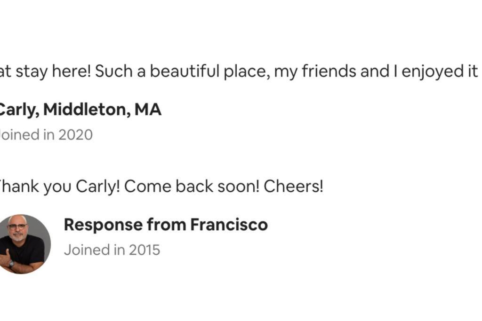Select the "Joined in 2015" text
The image size is (482, 321).
tap(112, 250)
